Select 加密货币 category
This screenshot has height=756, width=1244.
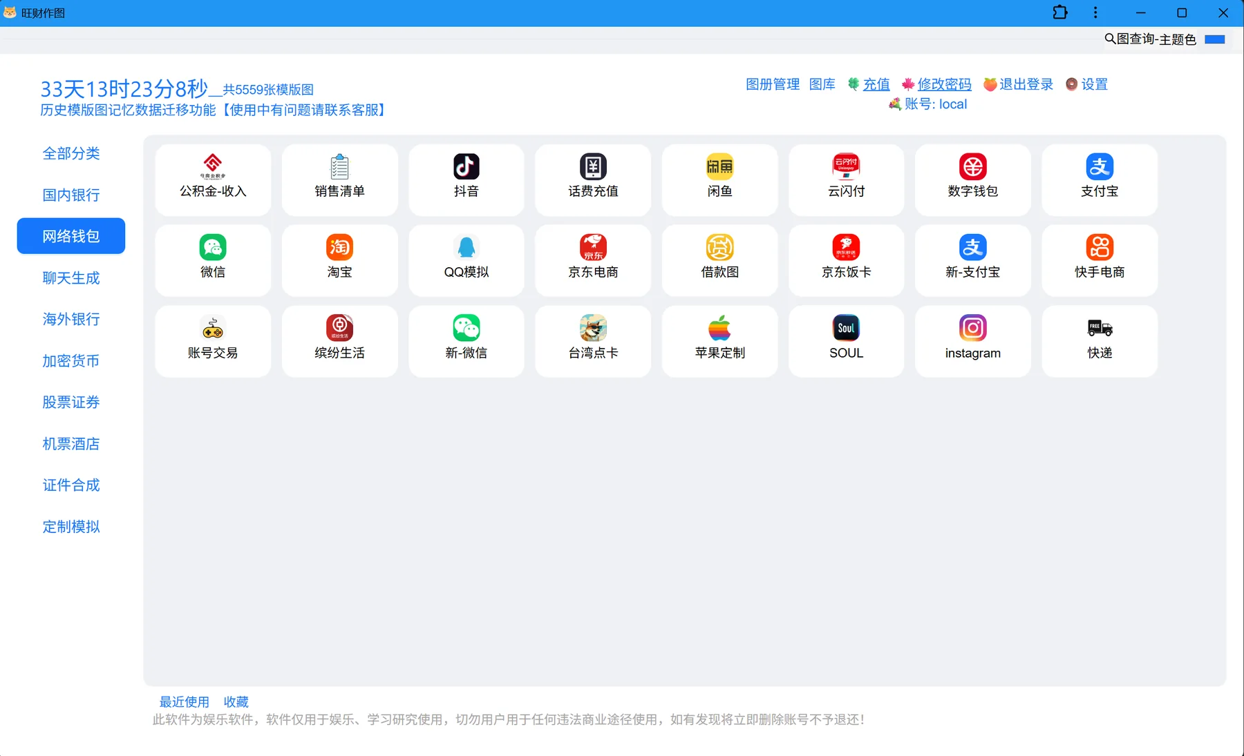71,360
